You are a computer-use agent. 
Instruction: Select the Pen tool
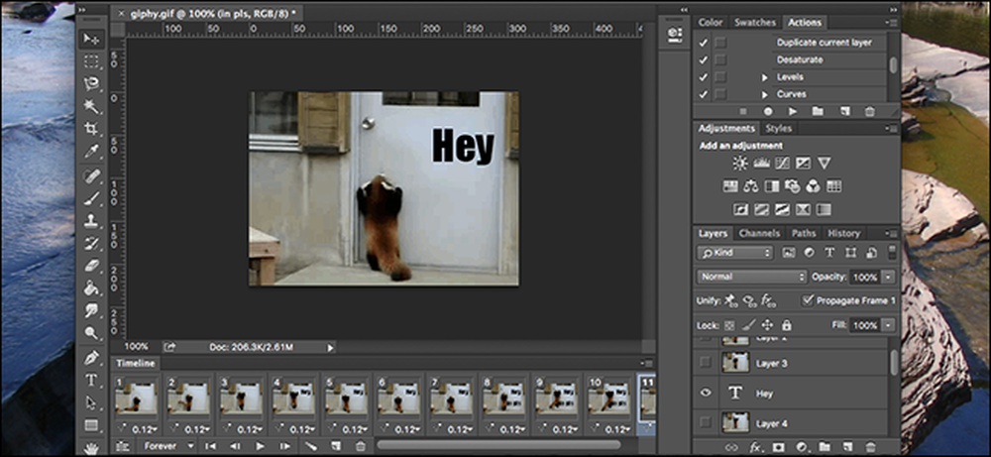click(x=91, y=358)
